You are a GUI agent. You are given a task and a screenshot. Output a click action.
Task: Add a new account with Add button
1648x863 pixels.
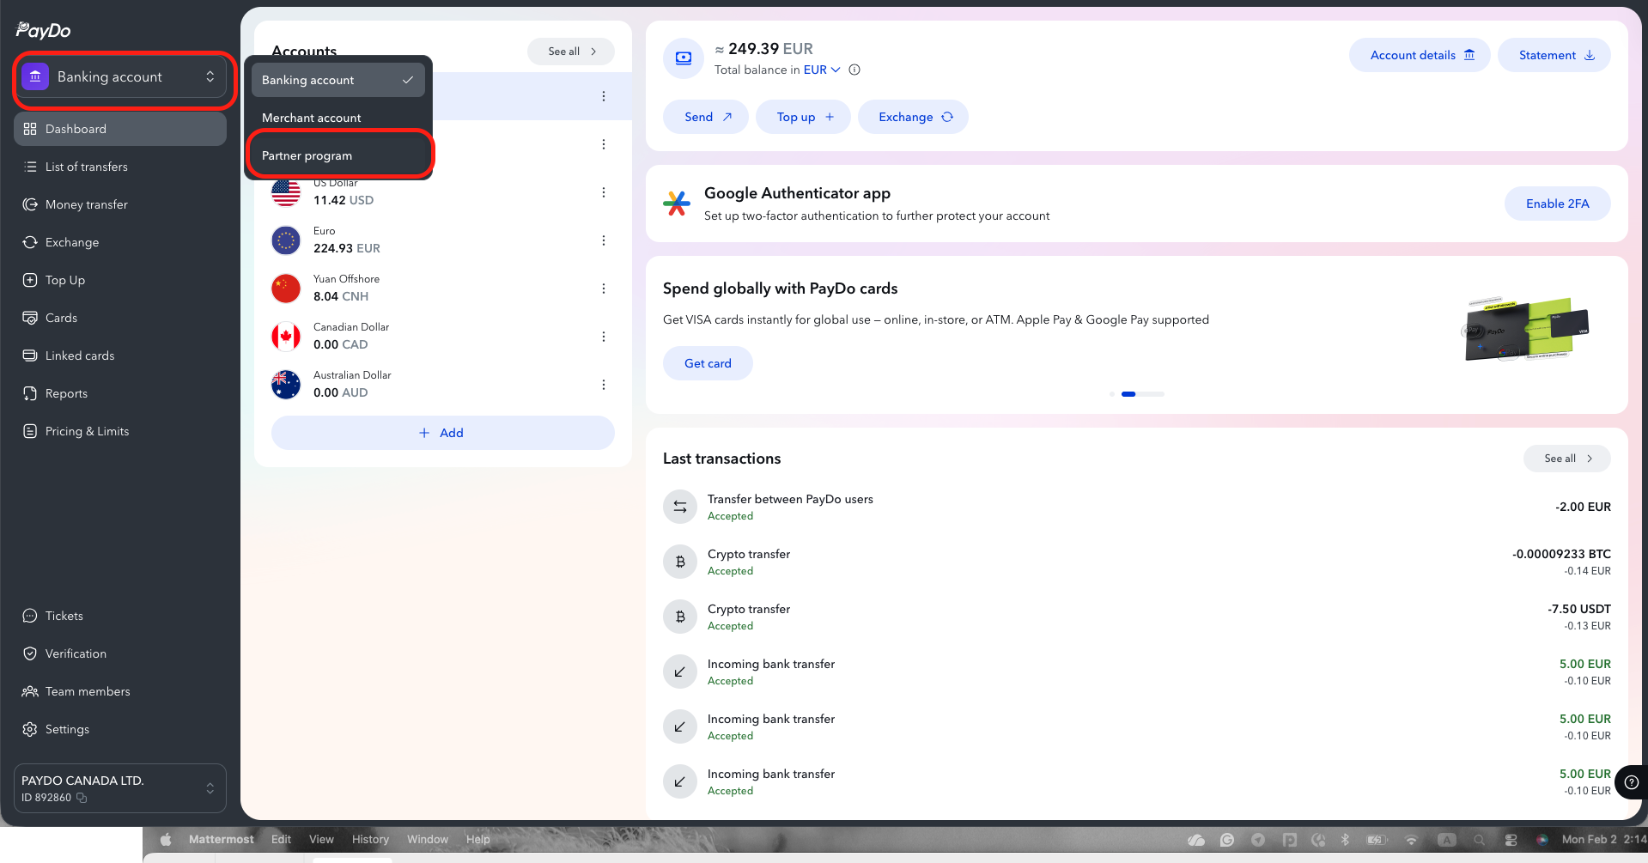443,433
